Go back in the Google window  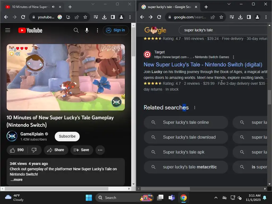pos(142,17)
